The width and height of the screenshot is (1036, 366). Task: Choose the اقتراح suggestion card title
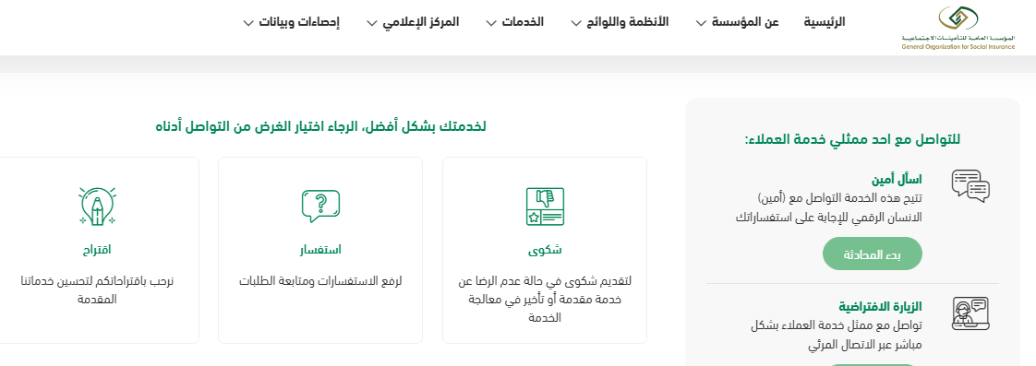click(96, 250)
